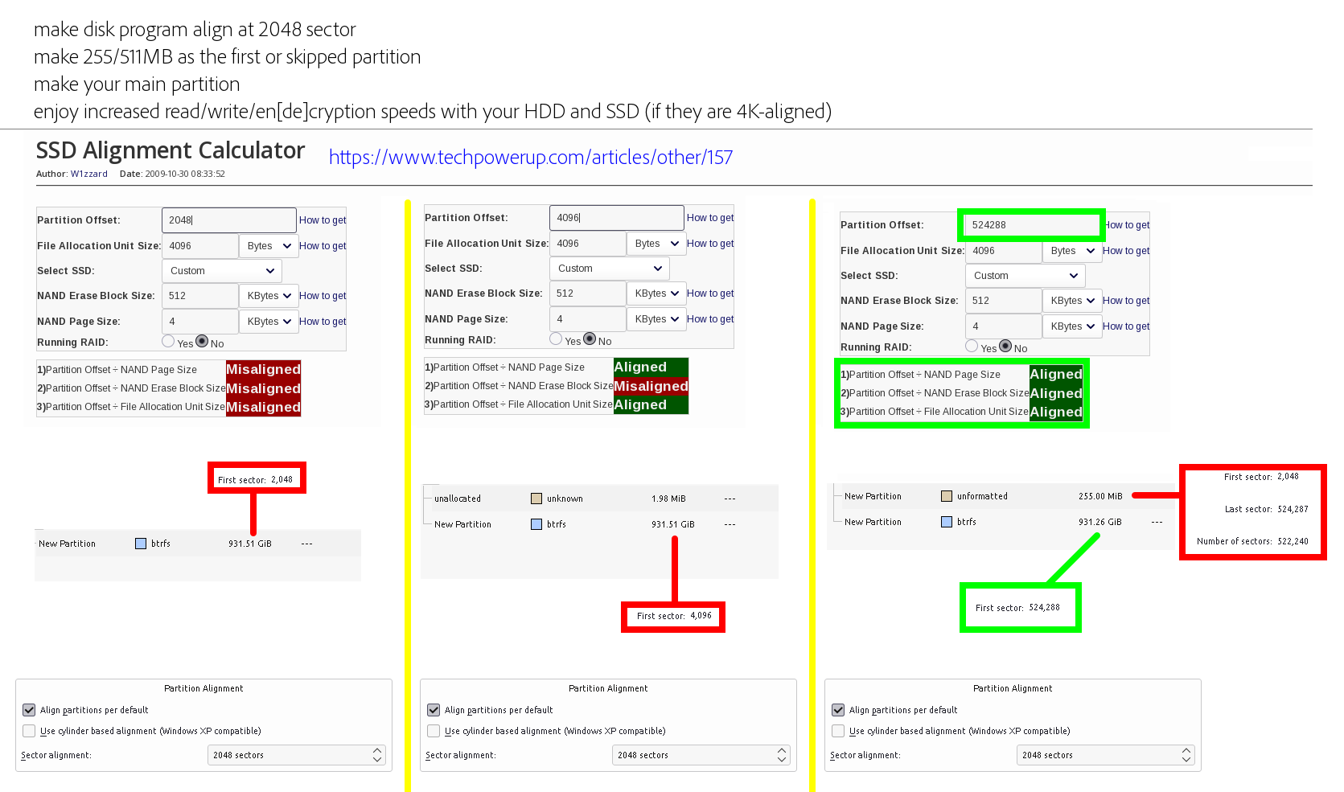Enable cylinder based alignment in the right Partition Alignment panel
This screenshot has width=1344, height=792.
(x=838, y=731)
